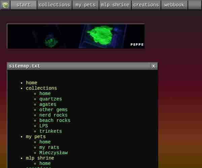The height and width of the screenshot is (168, 202).
Task: Click the green gem banner image
Action: click(x=76, y=36)
